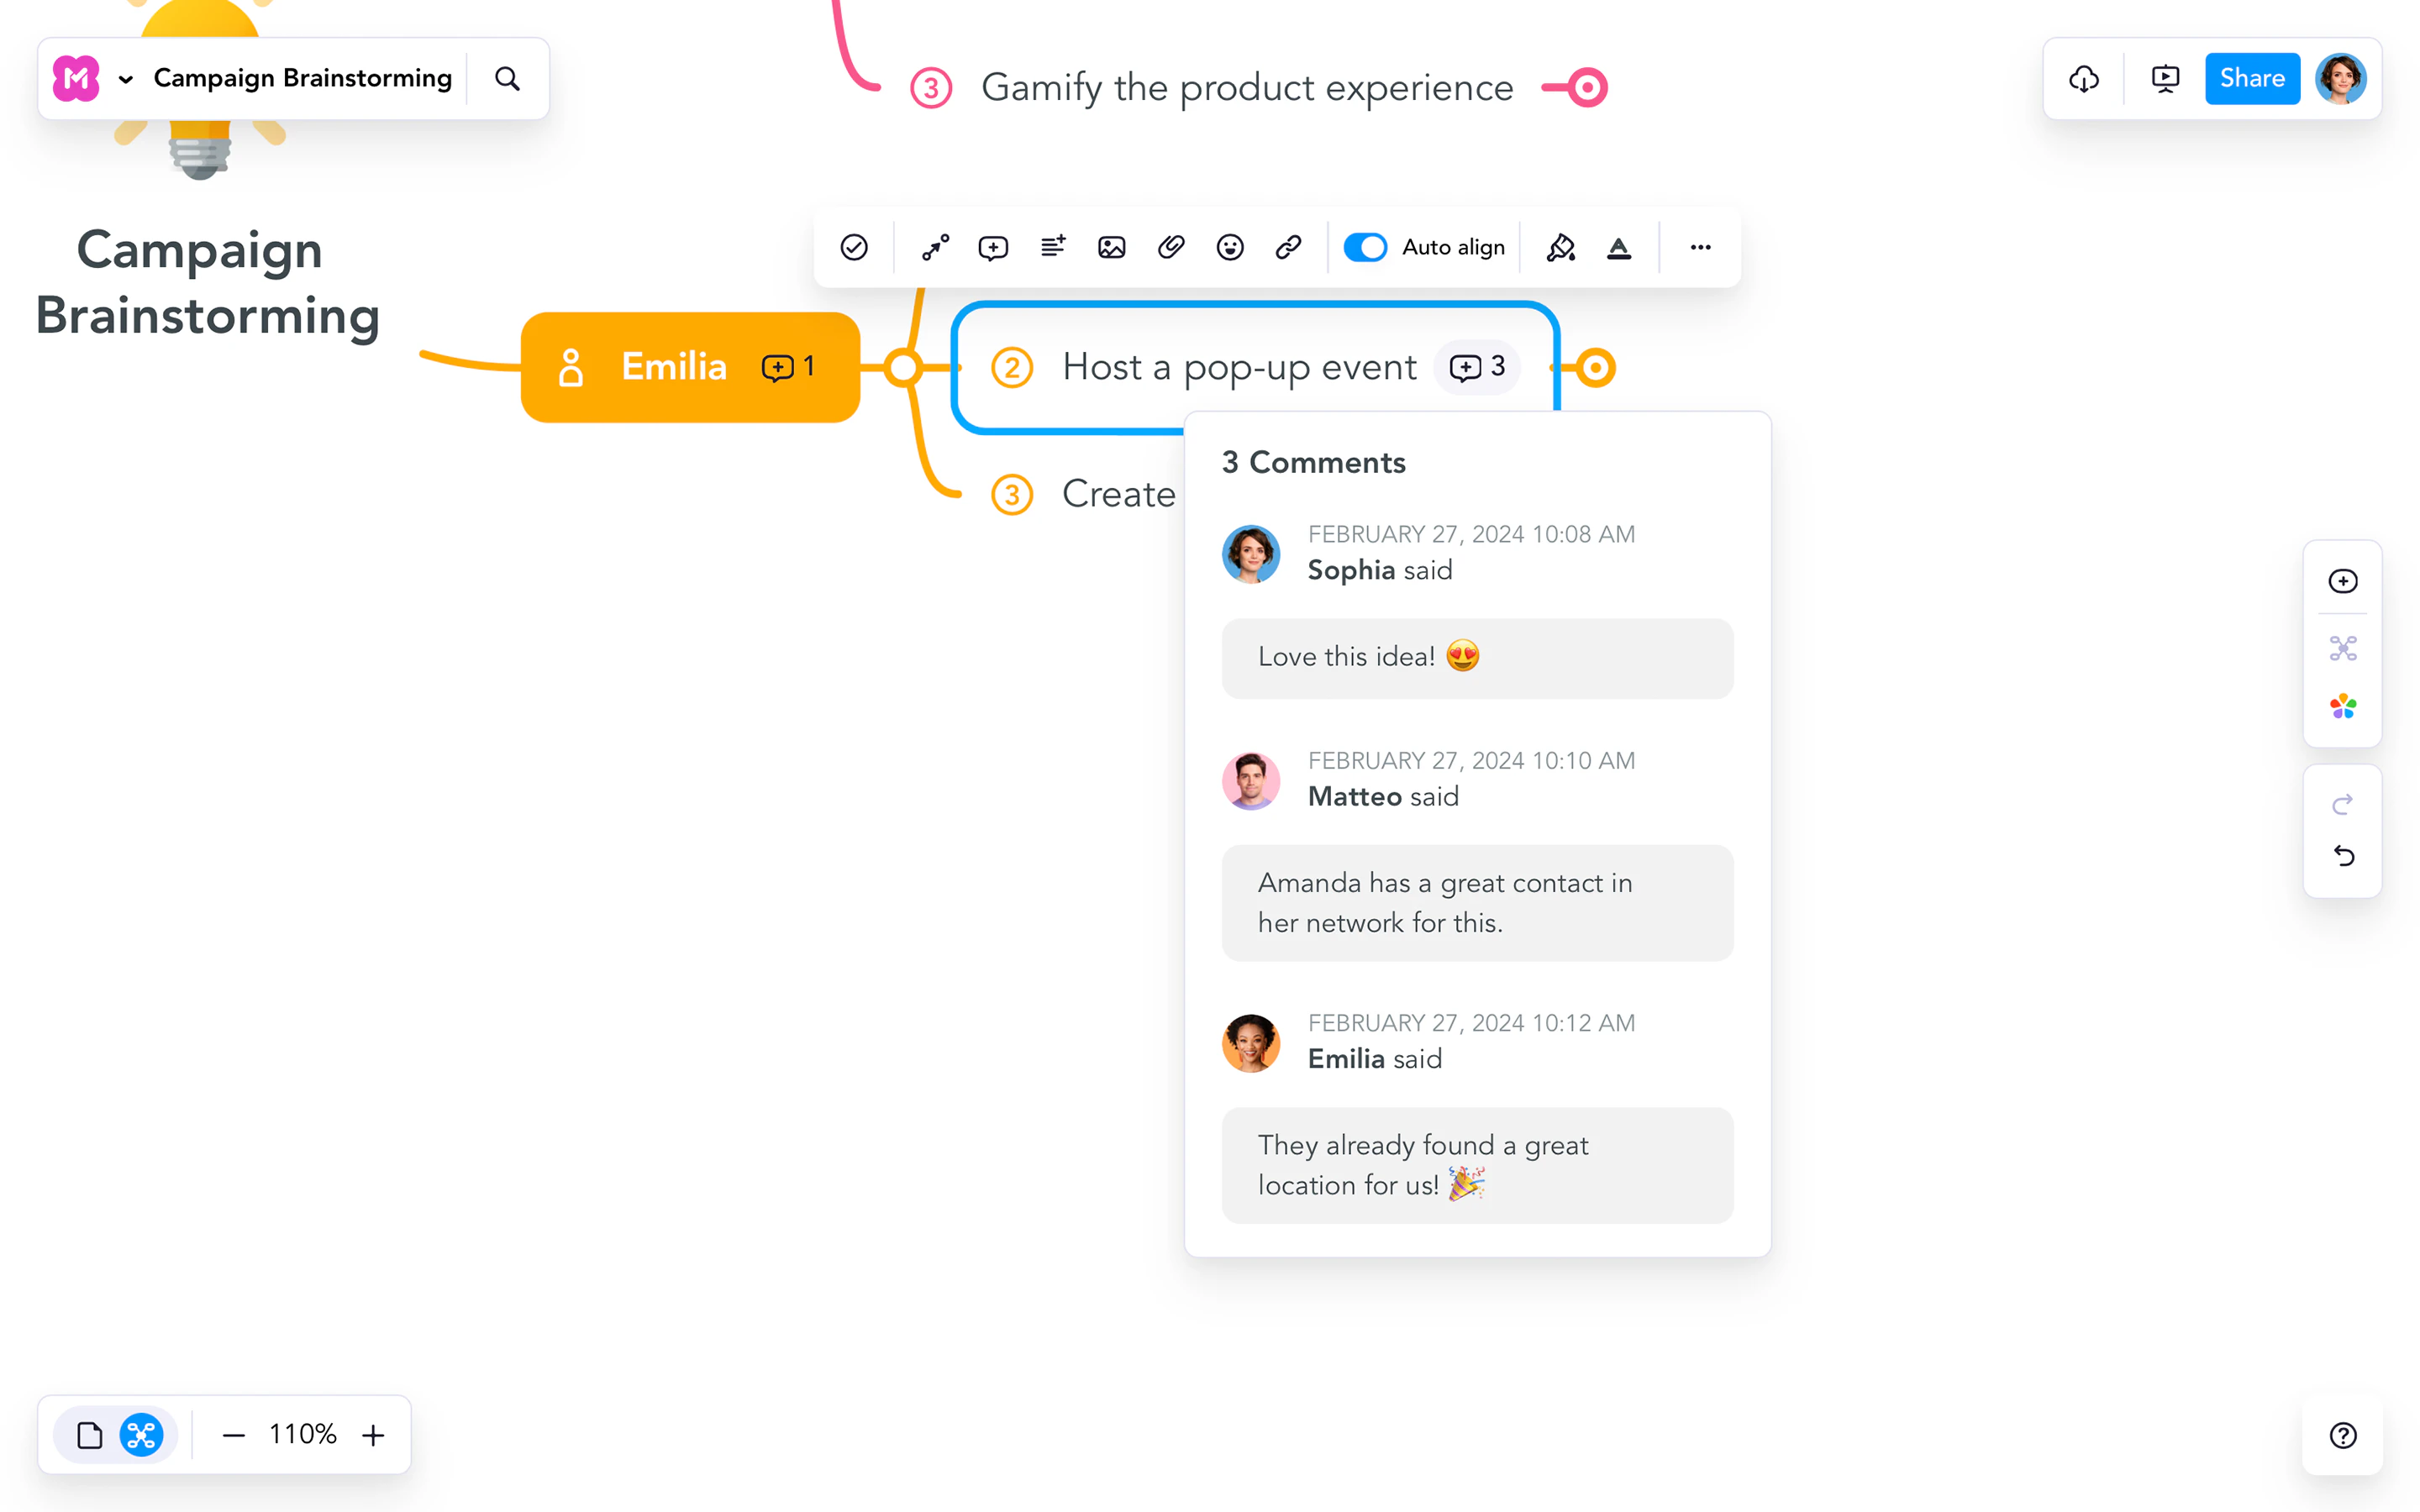Open search in the document title bar

click(x=506, y=78)
